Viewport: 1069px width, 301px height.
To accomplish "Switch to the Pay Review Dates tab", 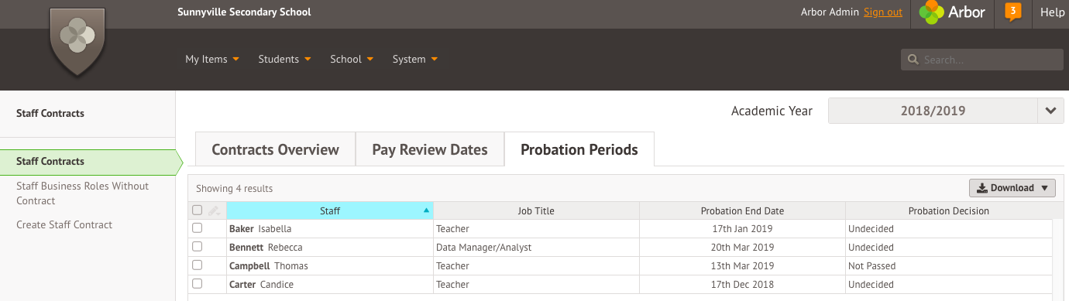I will [430, 149].
